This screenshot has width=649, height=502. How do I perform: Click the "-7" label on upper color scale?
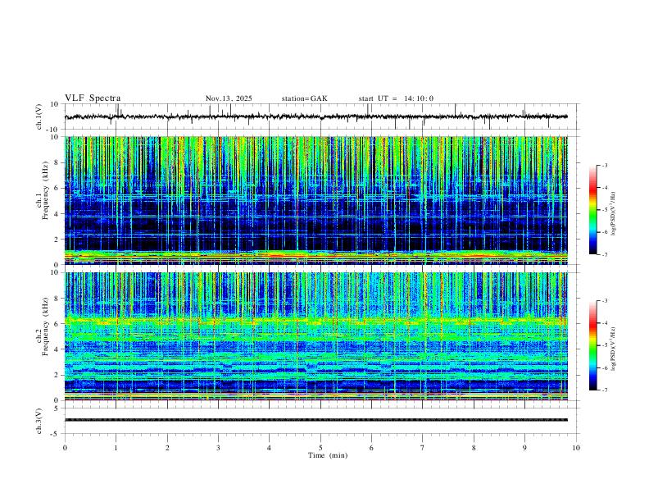pos(605,254)
